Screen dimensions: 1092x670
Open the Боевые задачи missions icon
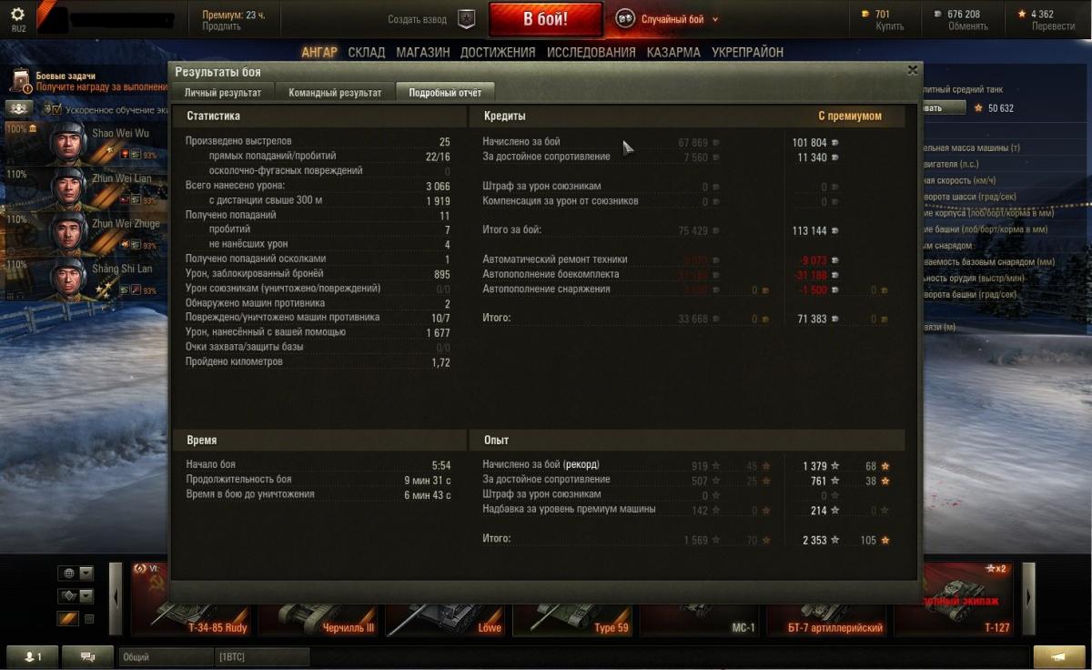(x=20, y=81)
